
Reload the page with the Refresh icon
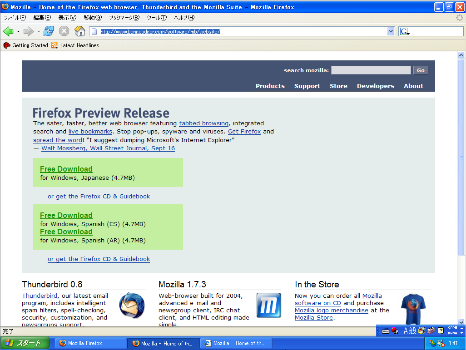49,31
